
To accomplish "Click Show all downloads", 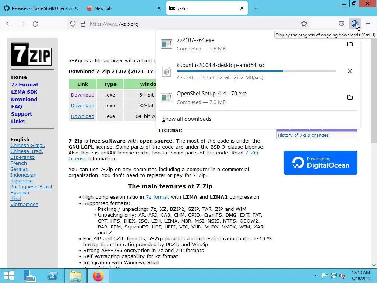I will point(187,119).
